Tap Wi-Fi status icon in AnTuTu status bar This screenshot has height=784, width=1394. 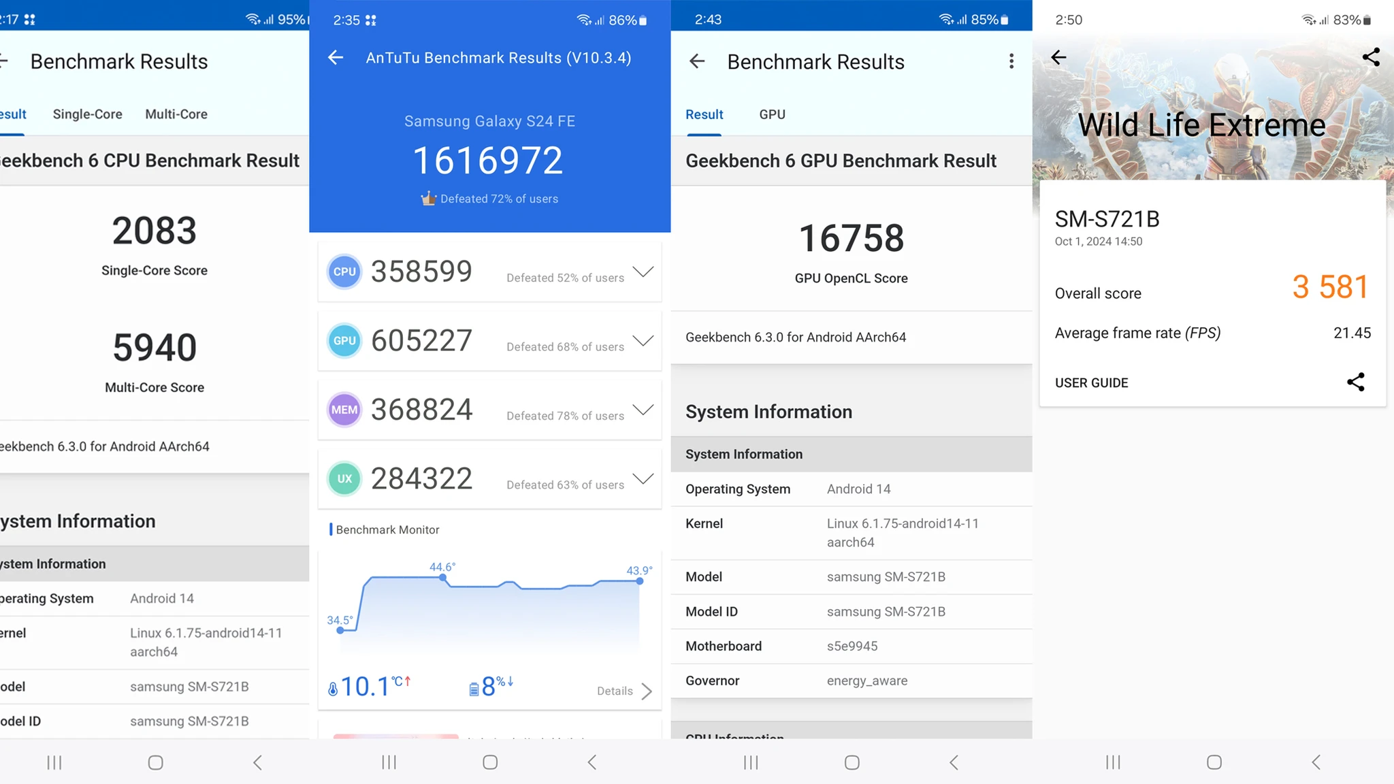pos(584,20)
